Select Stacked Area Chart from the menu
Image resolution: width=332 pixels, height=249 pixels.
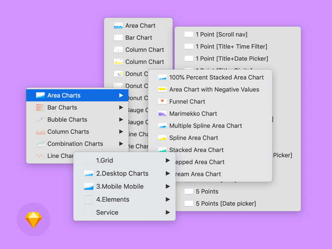click(x=196, y=150)
